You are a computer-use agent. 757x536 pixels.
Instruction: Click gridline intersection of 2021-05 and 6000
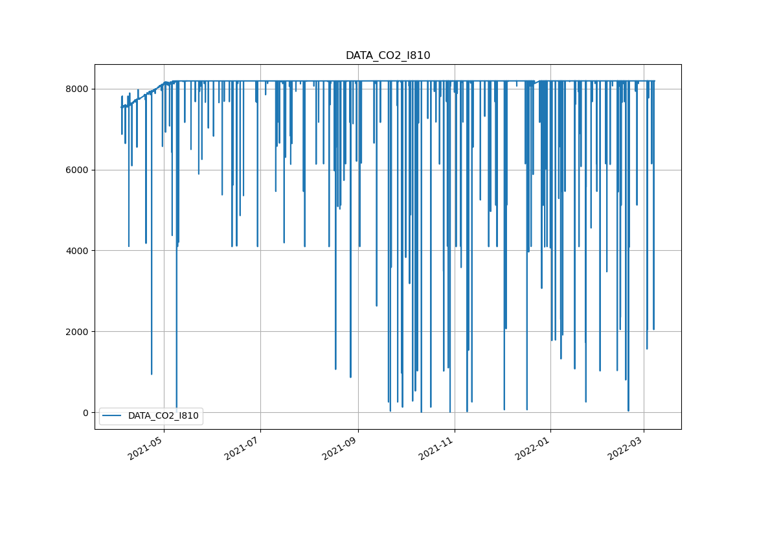pyautogui.click(x=164, y=170)
